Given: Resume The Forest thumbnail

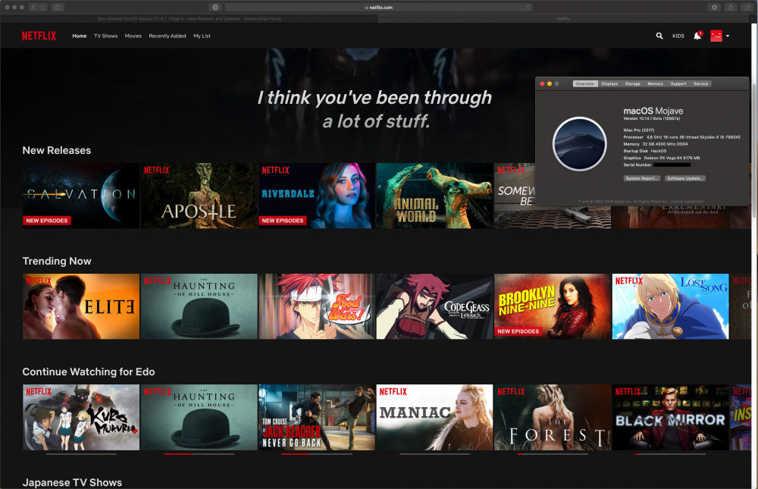Looking at the screenshot, I should pyautogui.click(x=553, y=417).
